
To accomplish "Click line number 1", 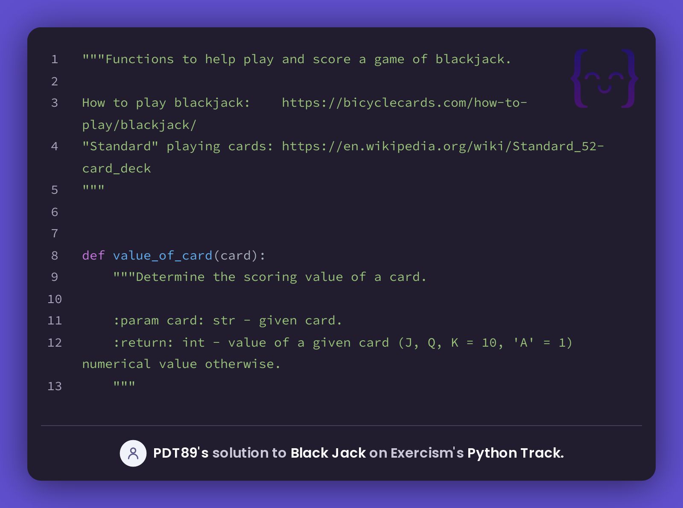I will point(54,59).
